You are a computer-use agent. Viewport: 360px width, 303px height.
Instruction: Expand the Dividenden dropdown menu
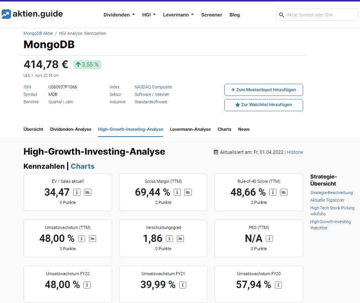click(x=119, y=15)
